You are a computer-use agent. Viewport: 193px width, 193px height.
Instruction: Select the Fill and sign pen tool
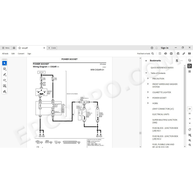pyautogui.click(x=5, y=92)
